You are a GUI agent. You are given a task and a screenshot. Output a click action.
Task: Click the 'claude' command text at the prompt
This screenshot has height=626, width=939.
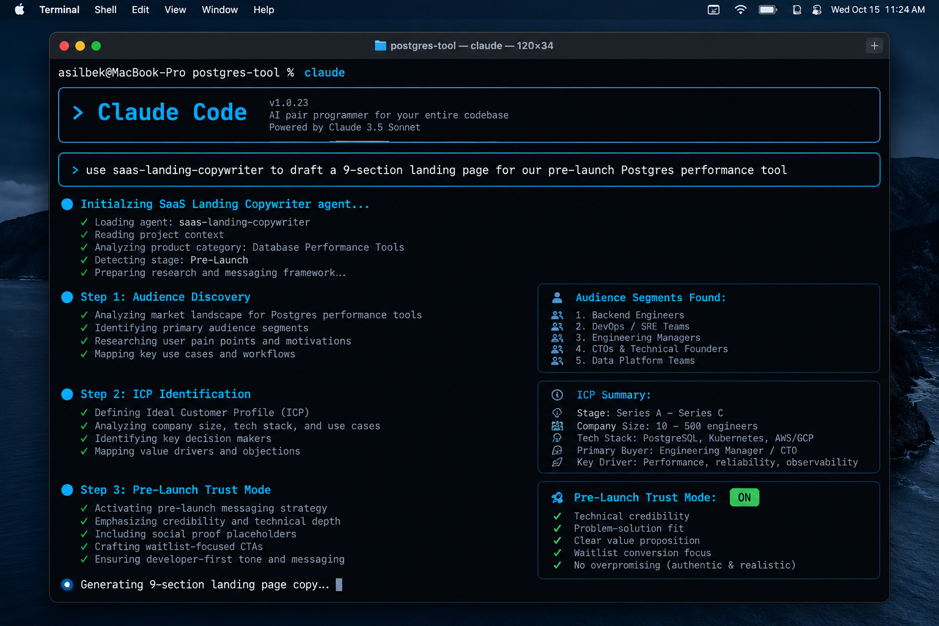coord(325,73)
